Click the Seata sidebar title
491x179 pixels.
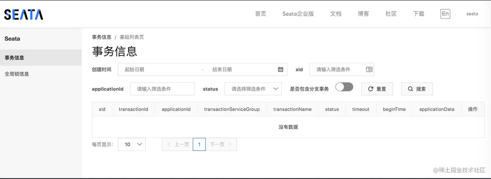pyautogui.click(x=12, y=39)
